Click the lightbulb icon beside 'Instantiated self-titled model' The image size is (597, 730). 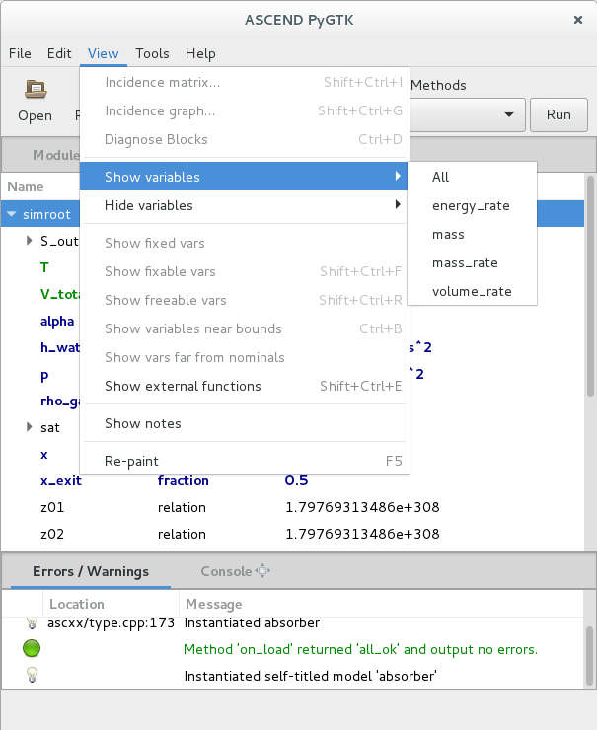(x=32, y=676)
